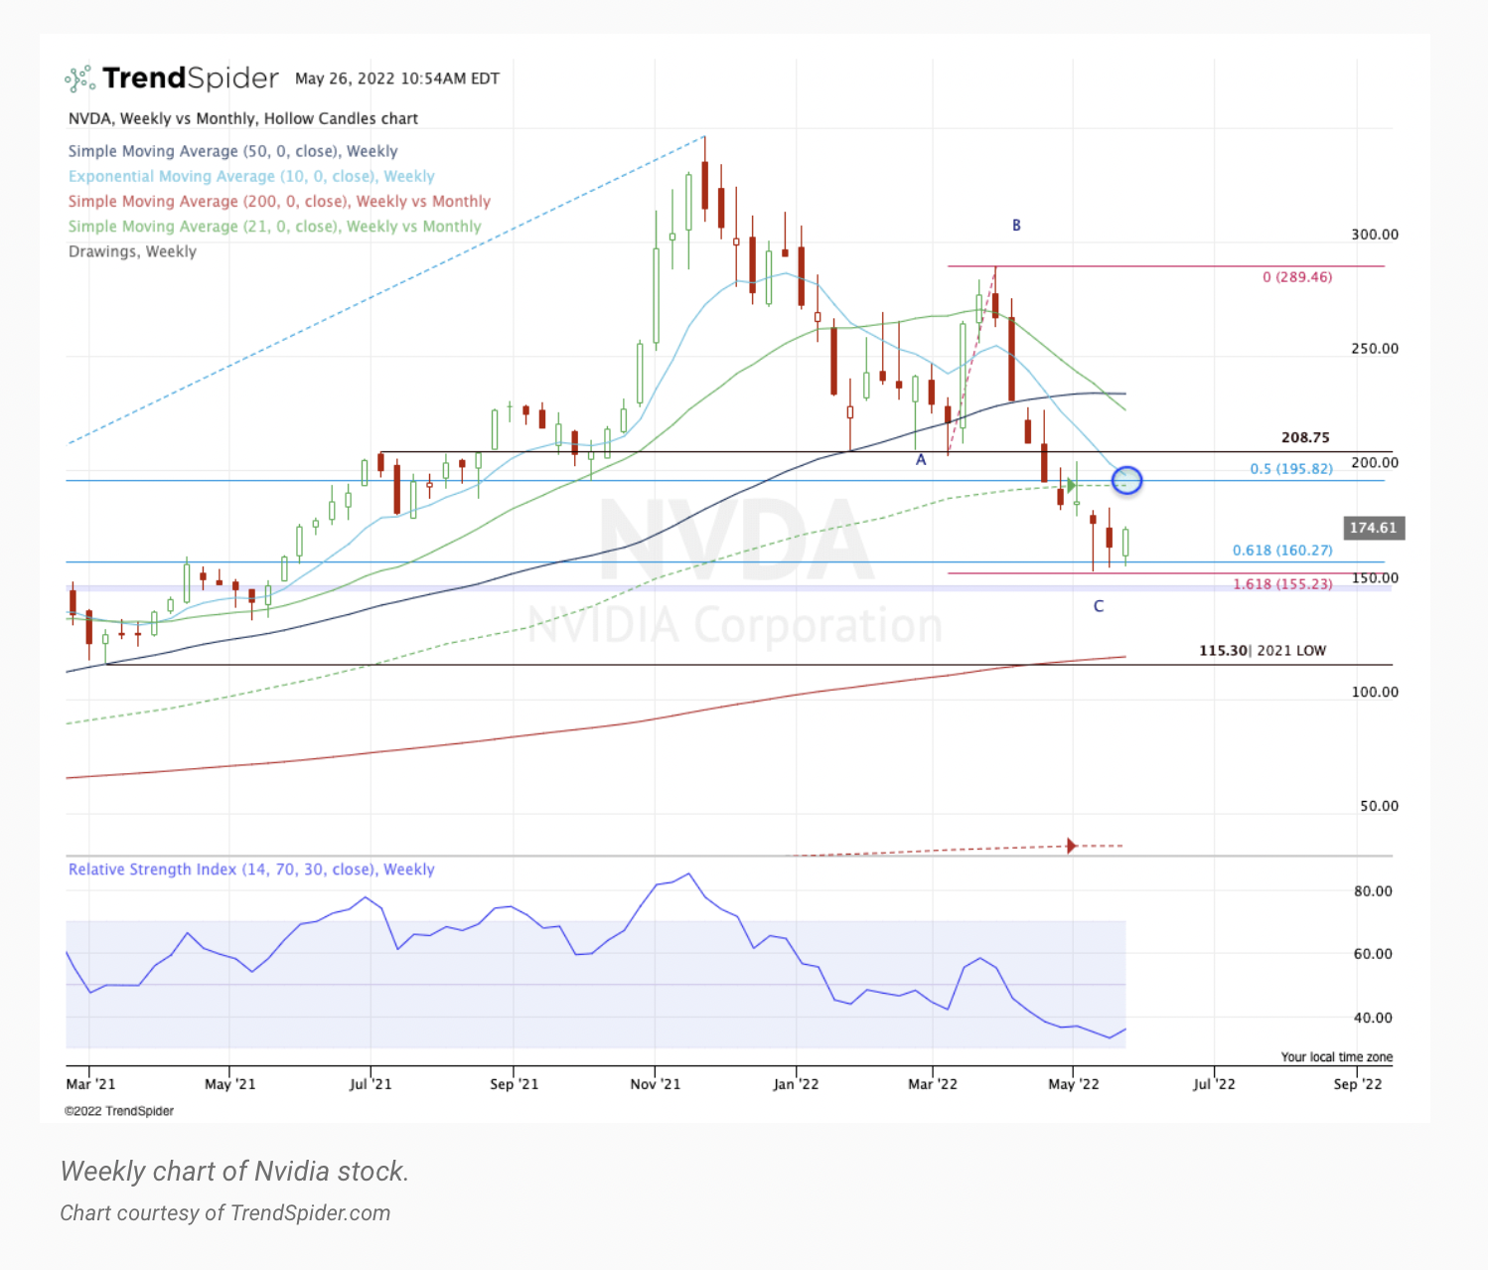Click wave label 'C' on chart
This screenshot has height=1270, width=1488.
pos(1099,606)
